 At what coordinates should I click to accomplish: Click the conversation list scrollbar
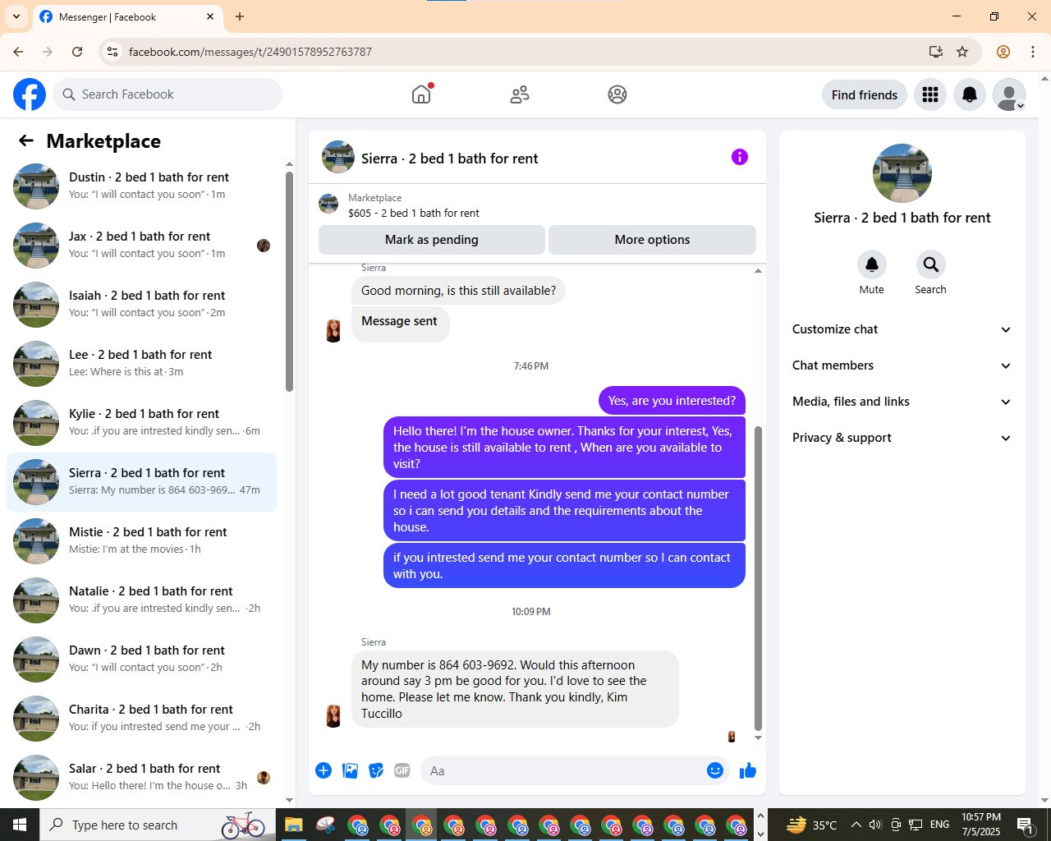pyautogui.click(x=289, y=281)
